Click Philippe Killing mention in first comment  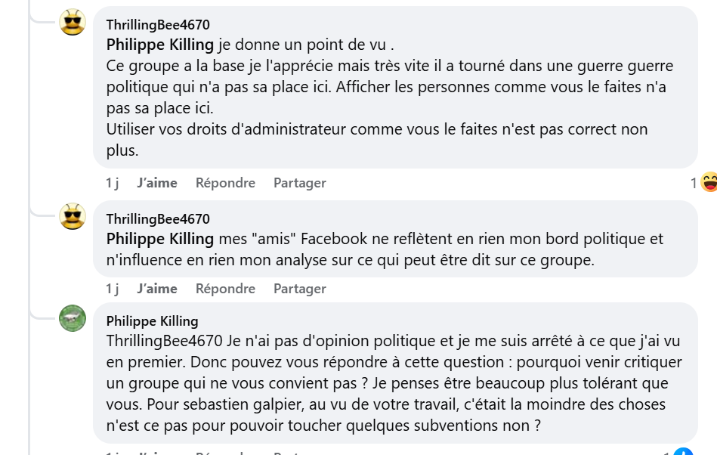[160, 44]
